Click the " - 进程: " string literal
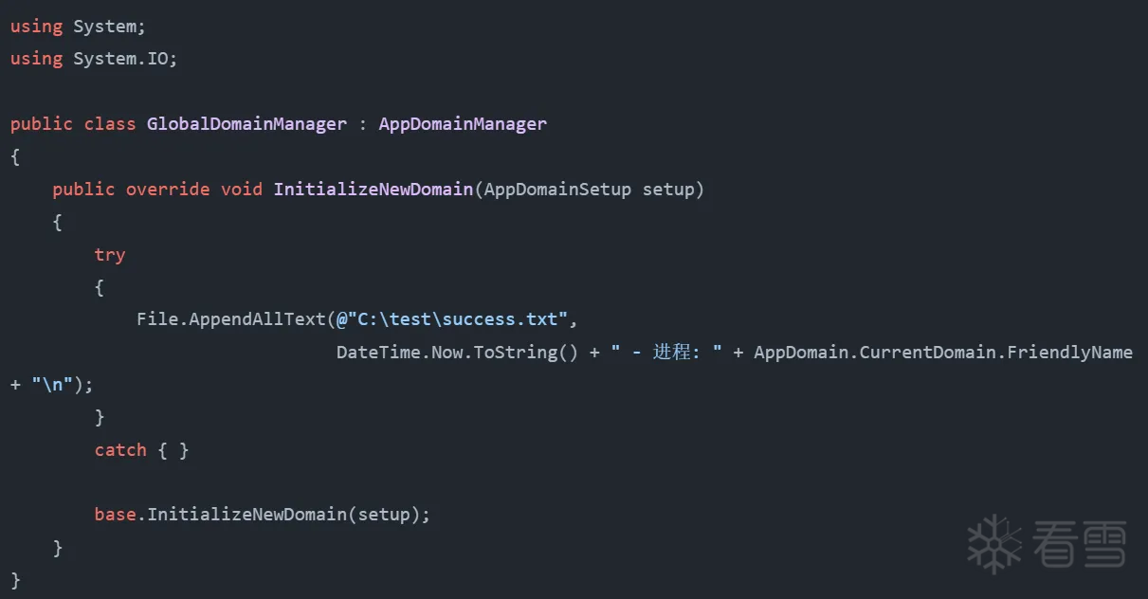The height and width of the screenshot is (599, 1148). pyautogui.click(x=666, y=353)
